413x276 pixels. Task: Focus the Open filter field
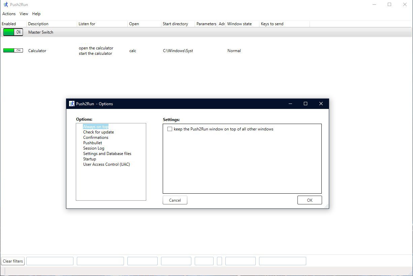tap(142, 261)
